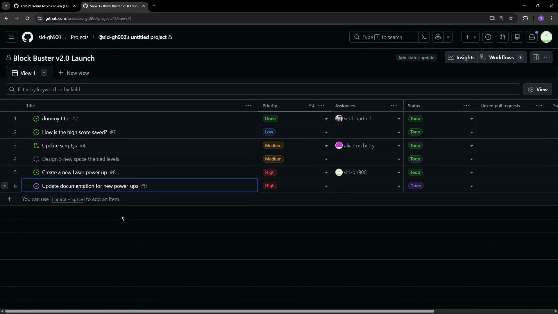Click pull request icon for Update script.js
The image size is (558, 314).
coord(36,146)
